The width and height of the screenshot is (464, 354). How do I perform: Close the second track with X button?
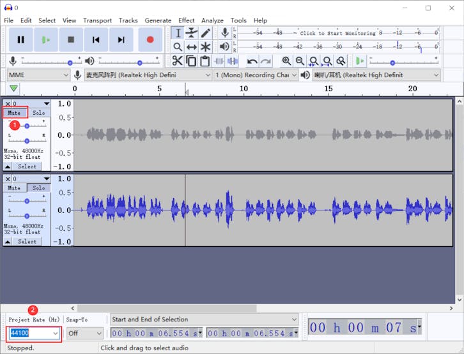[8, 179]
